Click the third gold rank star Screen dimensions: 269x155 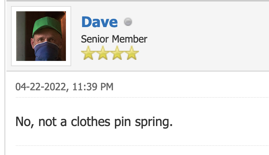pos(117,53)
